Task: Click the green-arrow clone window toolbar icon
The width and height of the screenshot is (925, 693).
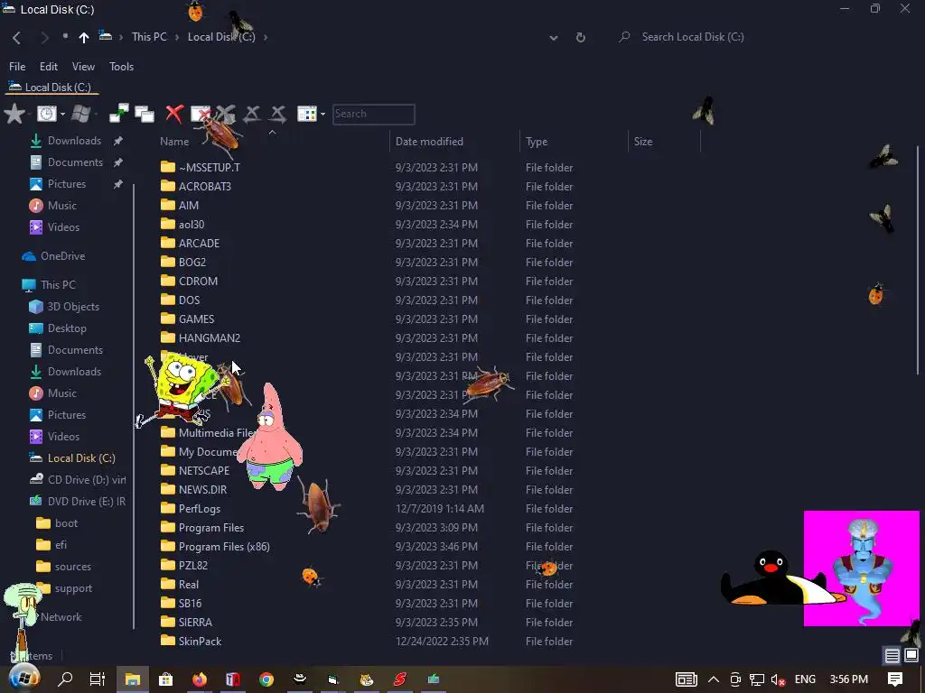Action: pyautogui.click(x=118, y=114)
